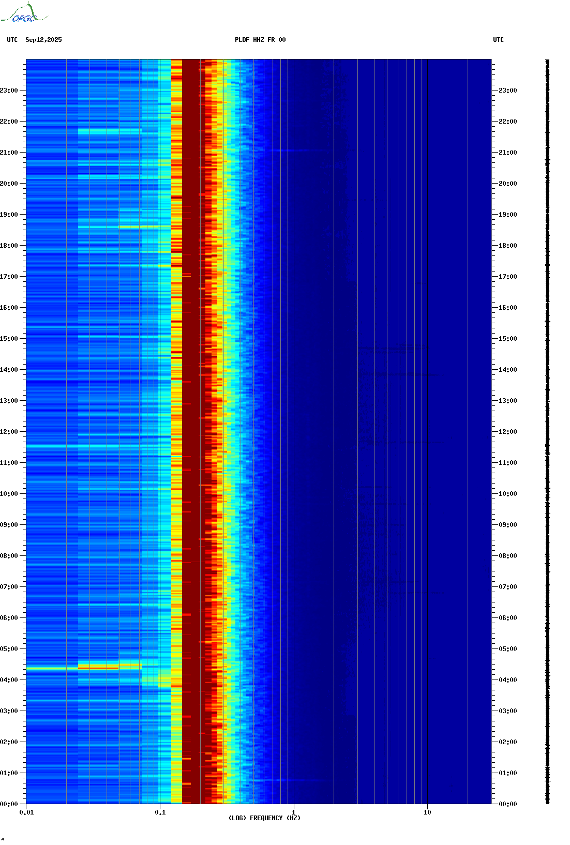Click the right-axis 23:00 time label
Viewport: 570px width, 845px height.
[x=508, y=90]
